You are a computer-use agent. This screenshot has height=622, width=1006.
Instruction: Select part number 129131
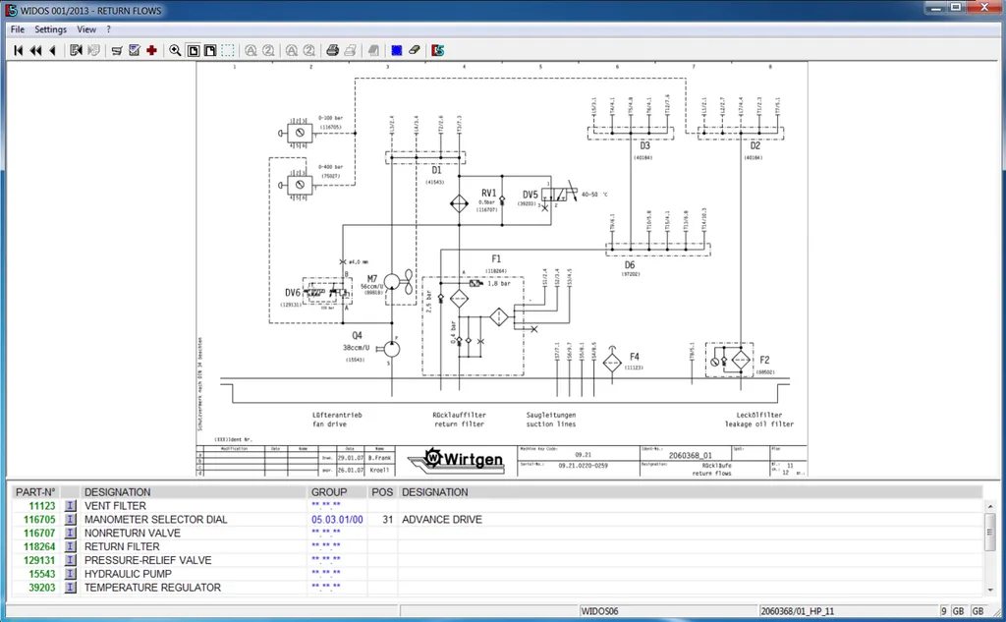[39, 560]
